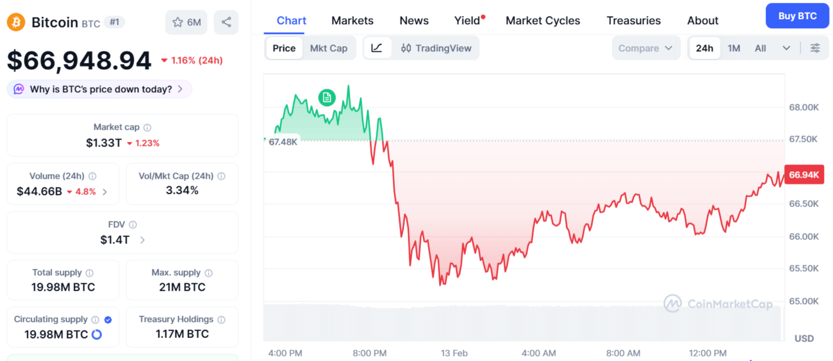This screenshot has width=833, height=361.
Task: Open the Compare dropdown
Action: [x=645, y=48]
